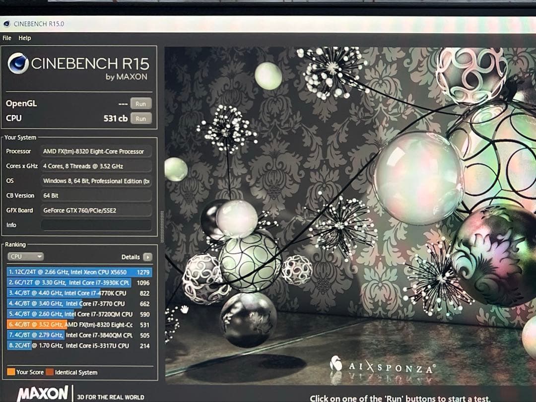Click the Processor field AMD FX-8320

click(x=96, y=151)
